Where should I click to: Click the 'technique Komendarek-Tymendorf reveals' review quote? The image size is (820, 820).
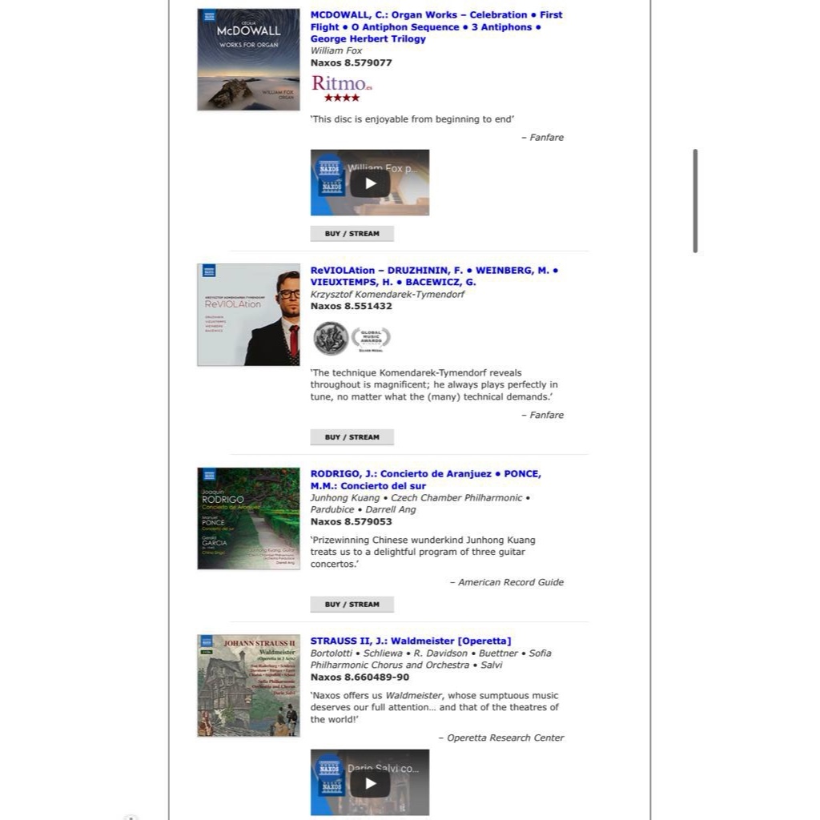click(x=434, y=385)
